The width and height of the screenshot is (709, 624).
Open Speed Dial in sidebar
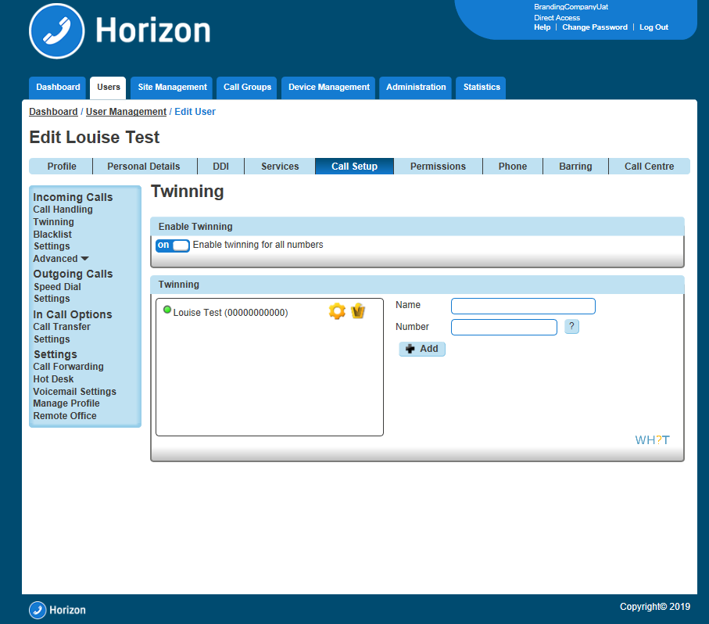click(x=57, y=287)
